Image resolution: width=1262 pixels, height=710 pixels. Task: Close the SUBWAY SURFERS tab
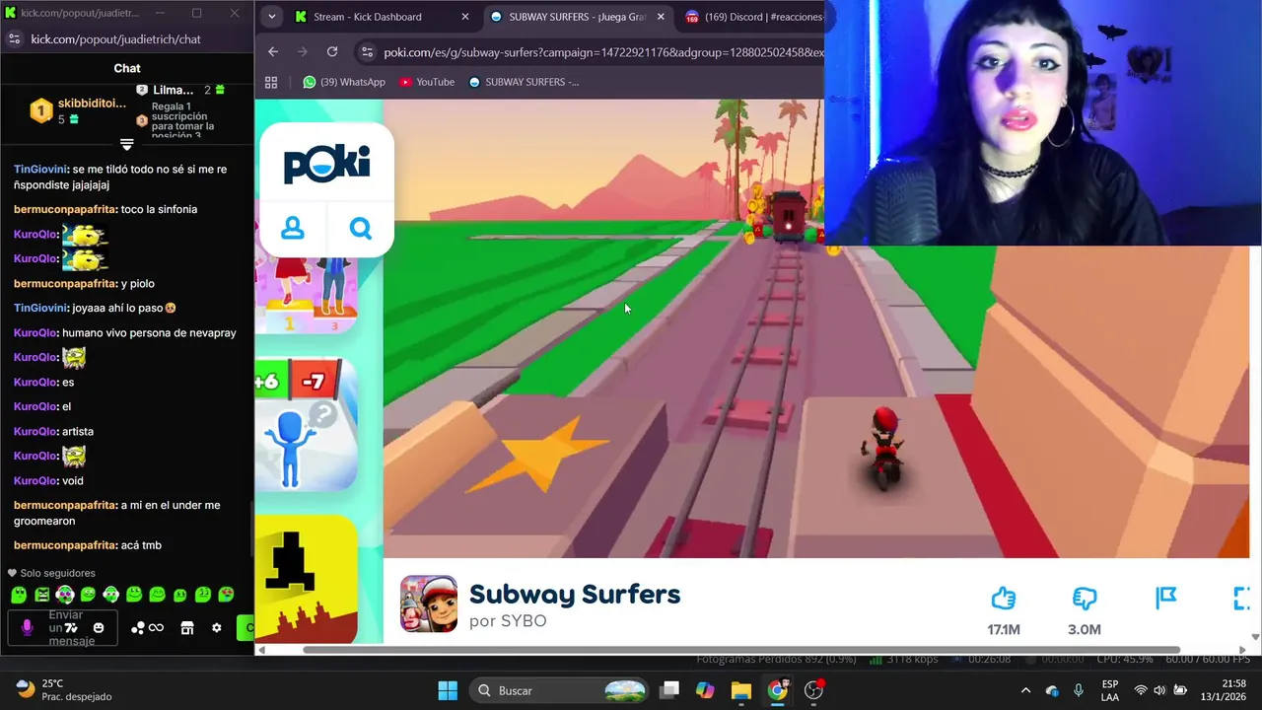(661, 17)
